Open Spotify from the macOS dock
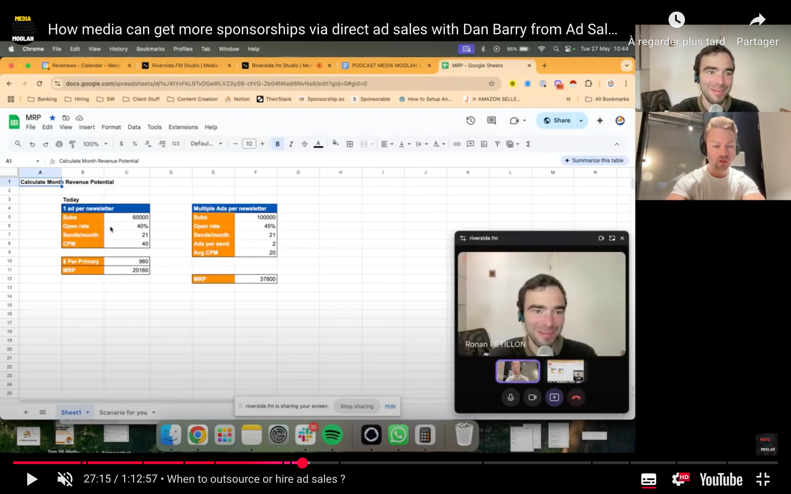The image size is (791, 494). point(332,435)
